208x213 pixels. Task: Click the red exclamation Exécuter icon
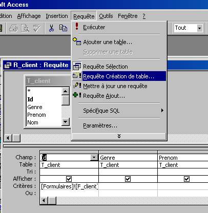[77, 27]
